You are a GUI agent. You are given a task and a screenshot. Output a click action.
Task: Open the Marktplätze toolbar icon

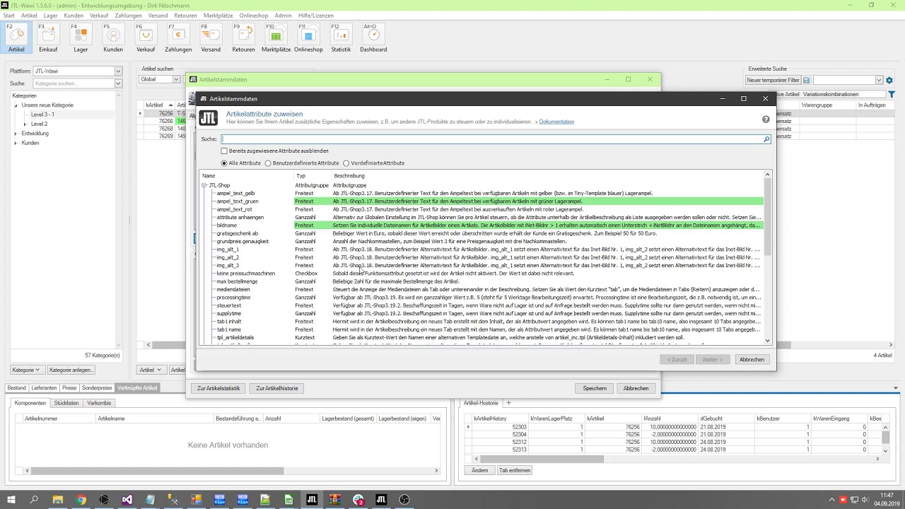276,38
